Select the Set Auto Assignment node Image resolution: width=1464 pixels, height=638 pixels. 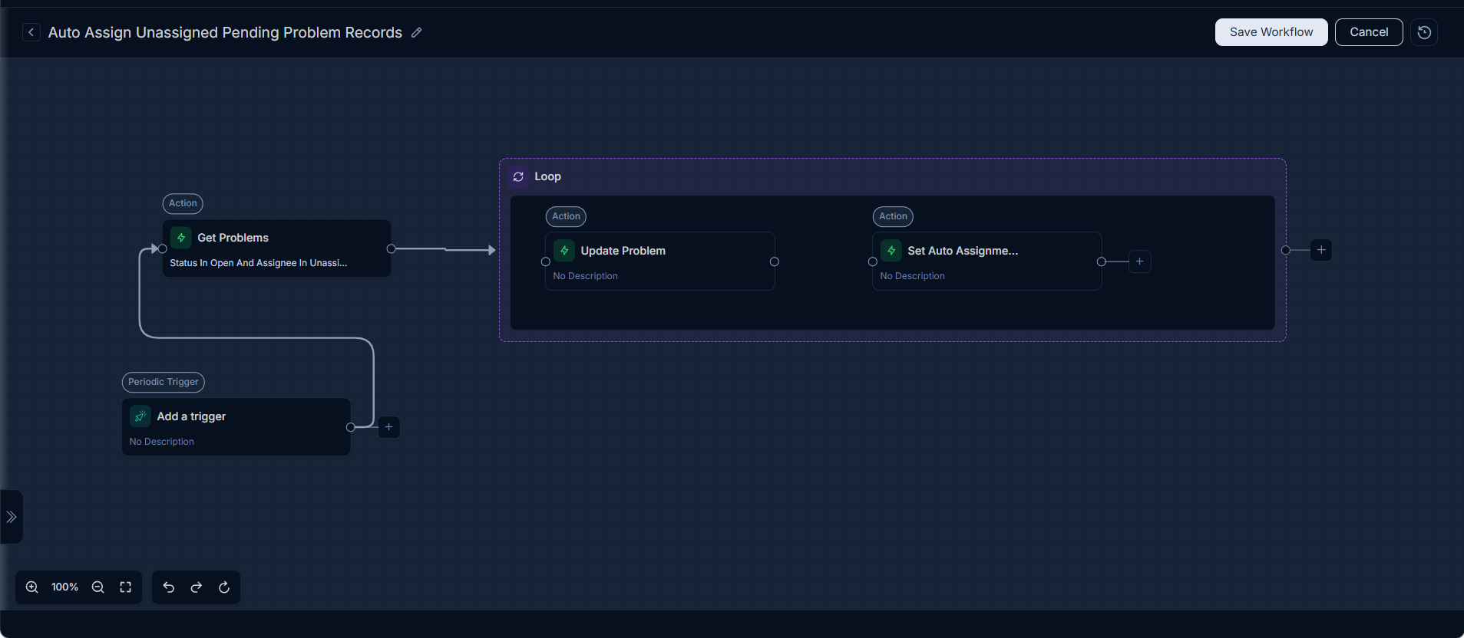point(986,261)
